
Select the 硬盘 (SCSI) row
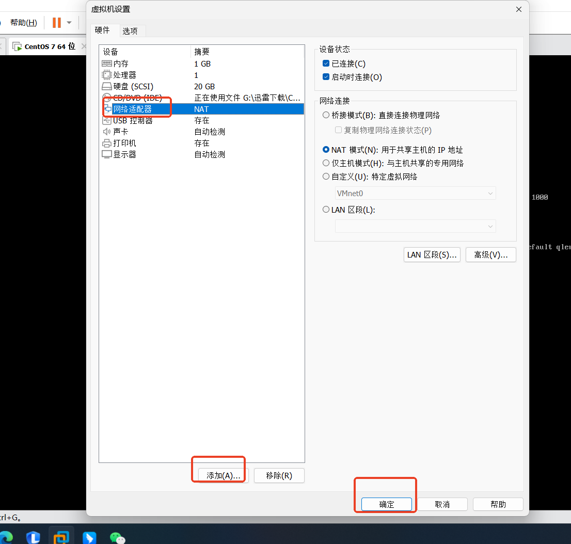(202, 86)
